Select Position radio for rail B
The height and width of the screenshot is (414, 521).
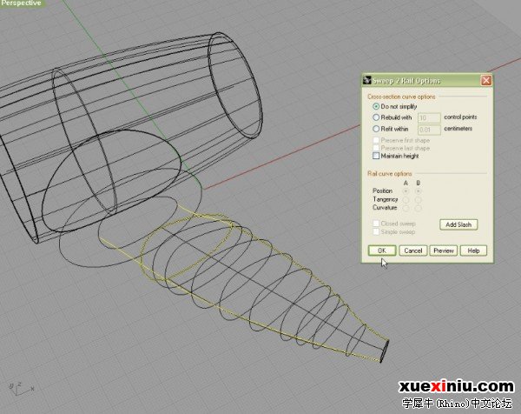point(418,191)
